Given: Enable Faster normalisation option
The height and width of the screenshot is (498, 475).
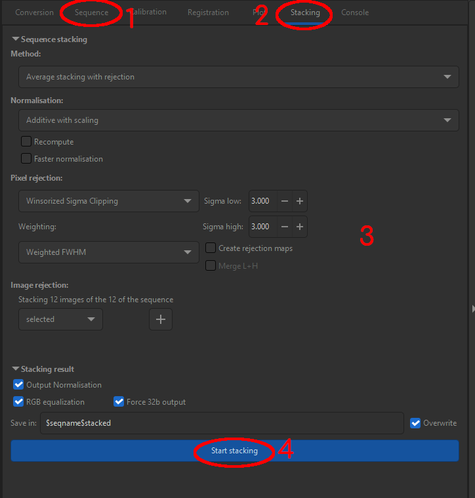Looking at the screenshot, I should (26, 158).
